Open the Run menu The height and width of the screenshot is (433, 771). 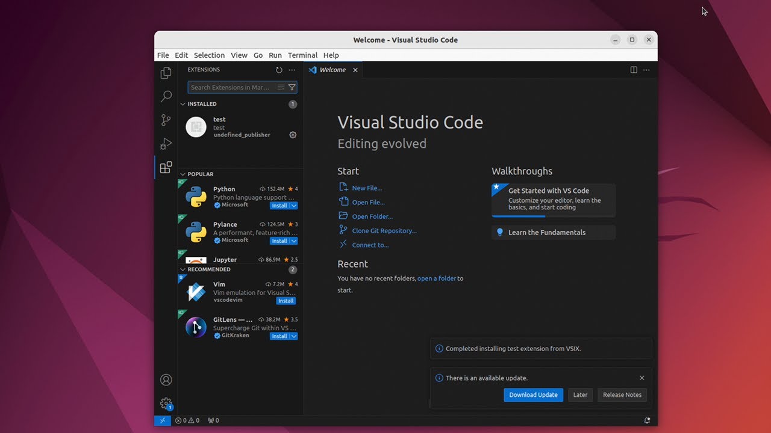coord(275,55)
